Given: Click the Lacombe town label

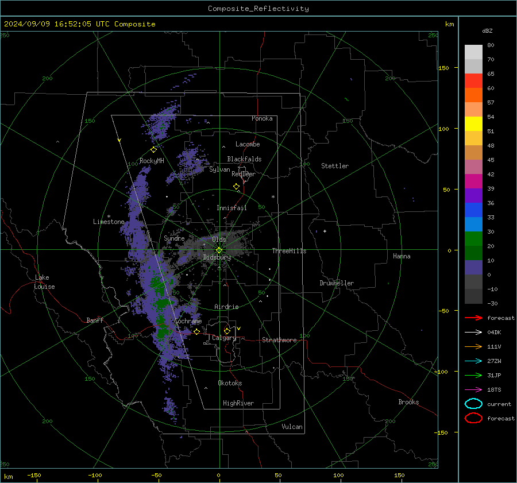Looking at the screenshot, I should tap(248, 144).
